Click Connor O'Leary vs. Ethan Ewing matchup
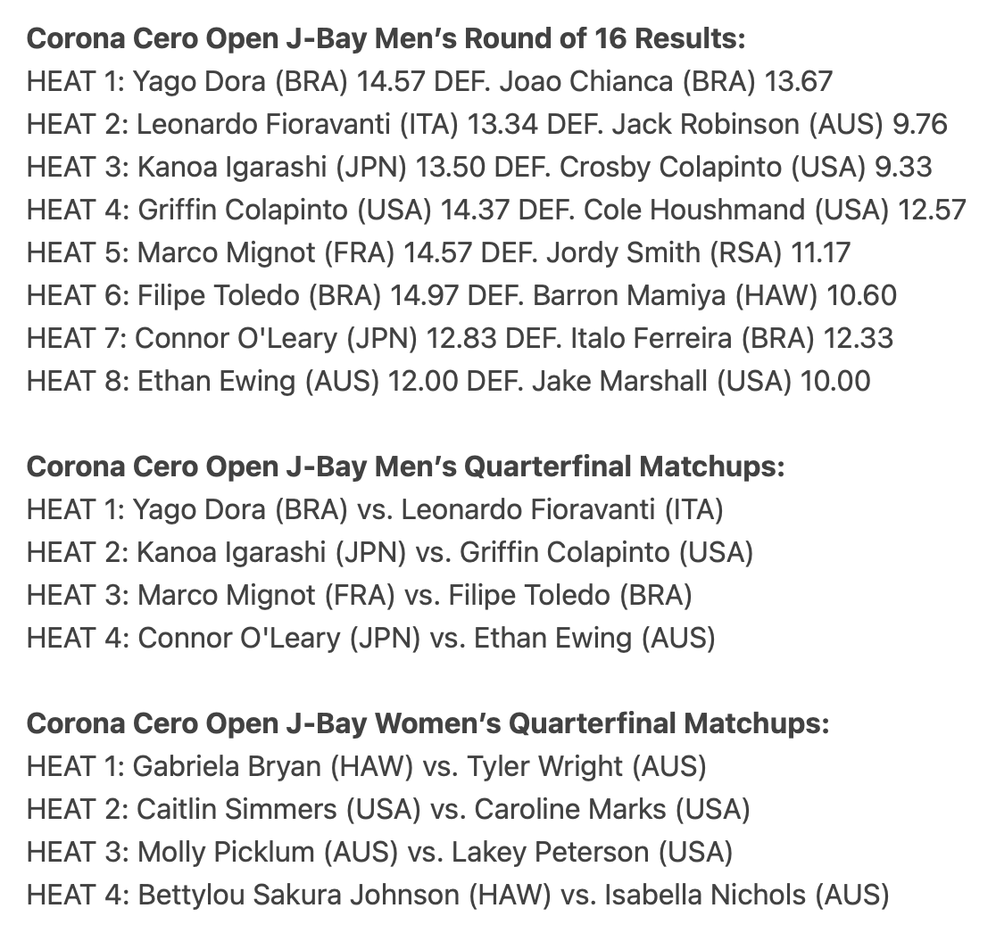The height and width of the screenshot is (933, 996). coord(371,639)
